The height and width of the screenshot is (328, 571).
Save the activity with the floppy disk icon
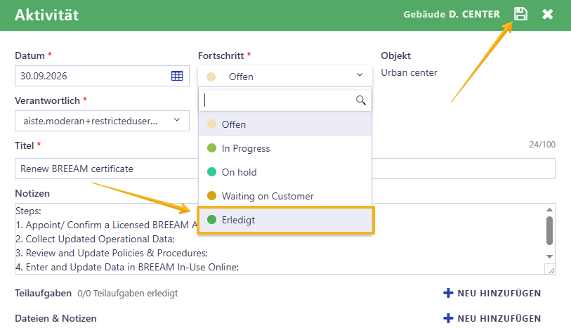point(520,14)
